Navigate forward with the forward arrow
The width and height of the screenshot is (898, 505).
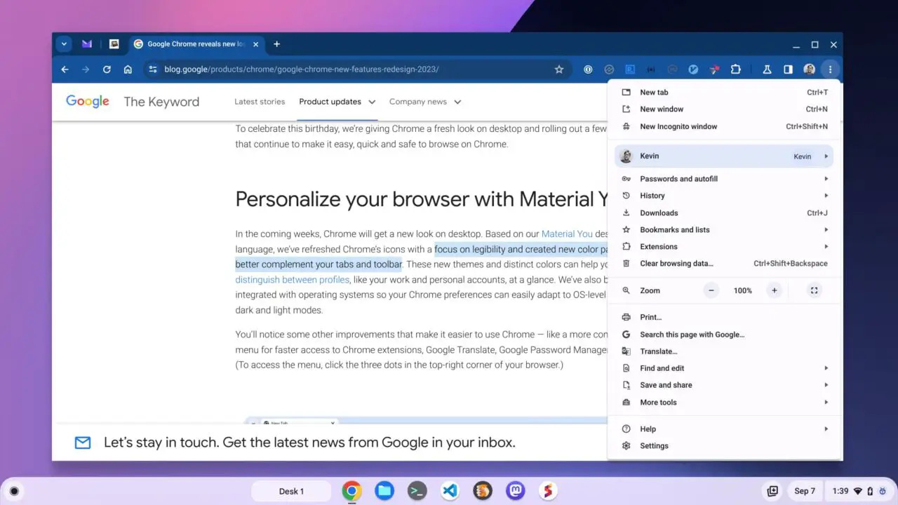tap(86, 69)
